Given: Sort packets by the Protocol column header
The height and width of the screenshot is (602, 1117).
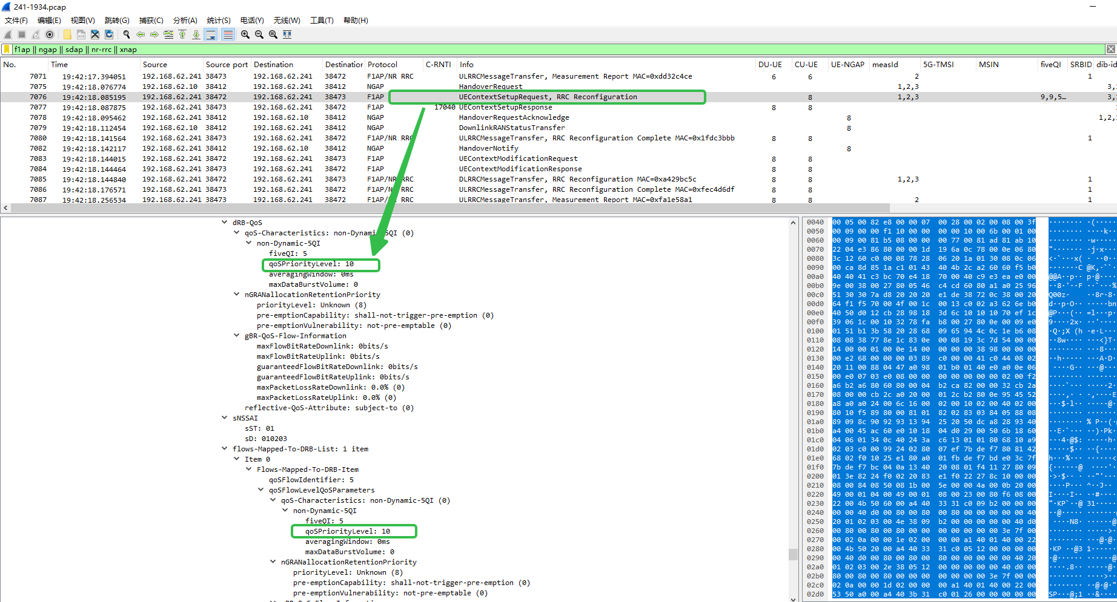Looking at the screenshot, I should click(383, 65).
